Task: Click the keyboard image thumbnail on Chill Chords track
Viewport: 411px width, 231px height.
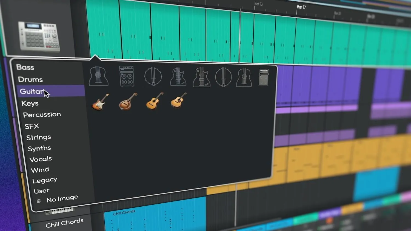Action: [x=60, y=211]
